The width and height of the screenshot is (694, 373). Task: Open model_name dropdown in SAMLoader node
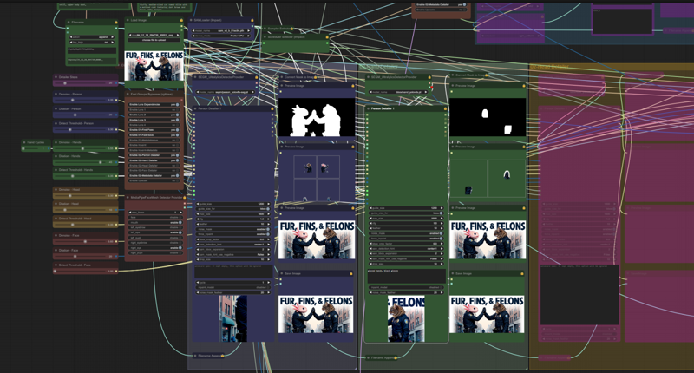pos(221,31)
